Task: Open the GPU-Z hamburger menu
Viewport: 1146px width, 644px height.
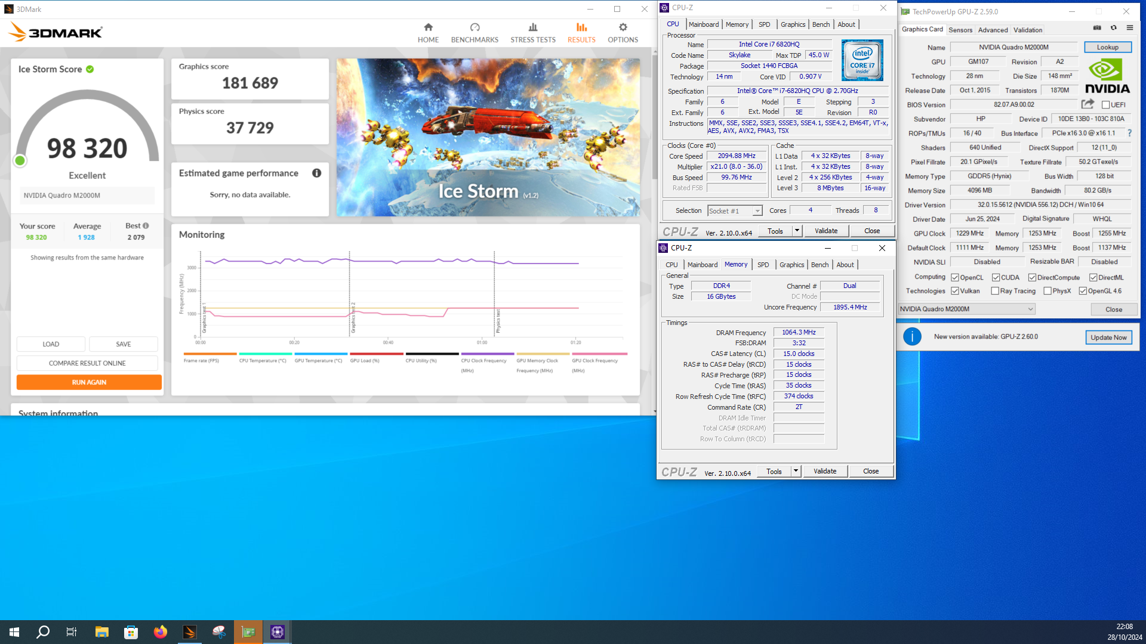Action: click(x=1129, y=27)
